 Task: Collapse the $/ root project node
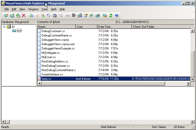(4, 27)
